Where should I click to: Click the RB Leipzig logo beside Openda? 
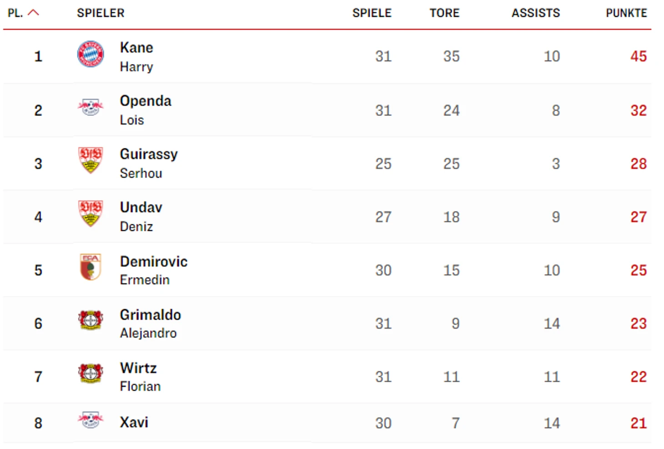(91, 108)
